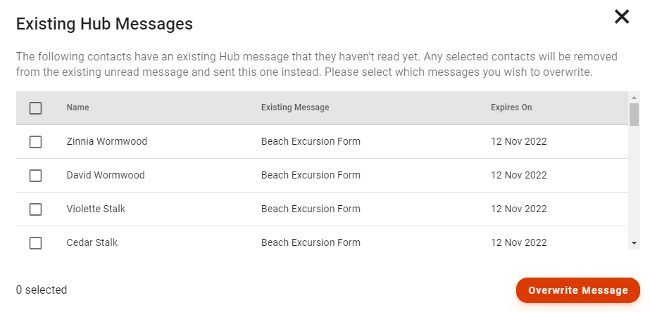Click the Expires On column header
This screenshot has height=312, width=650.
point(511,108)
